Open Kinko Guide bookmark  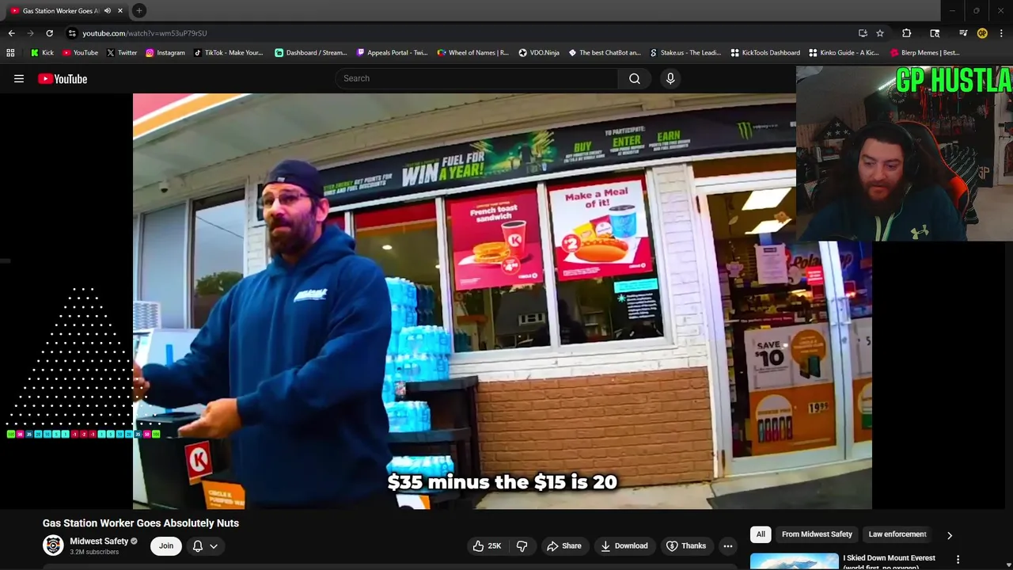(844, 53)
